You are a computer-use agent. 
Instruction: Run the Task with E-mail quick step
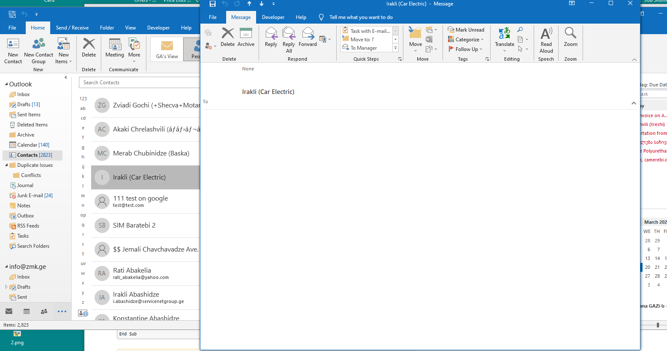click(367, 31)
